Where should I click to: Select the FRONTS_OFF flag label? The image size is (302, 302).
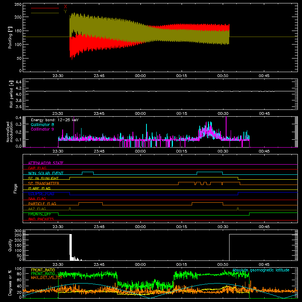40,214
